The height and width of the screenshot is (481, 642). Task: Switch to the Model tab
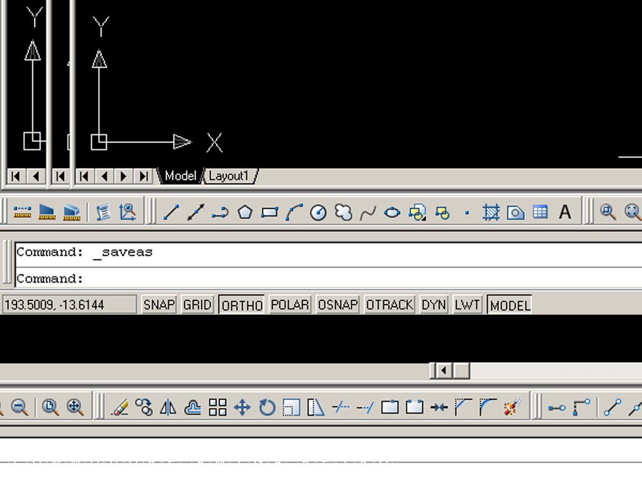pyautogui.click(x=180, y=176)
